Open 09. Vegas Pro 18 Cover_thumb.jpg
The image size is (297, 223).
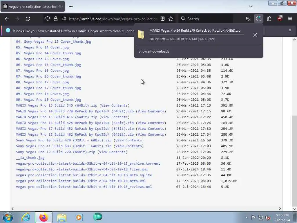(x=48, y=100)
